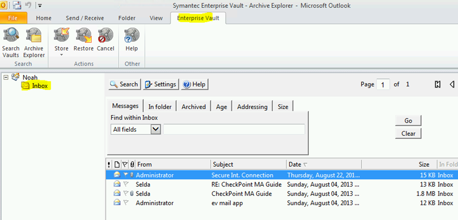Switch to the View ribbon tab
This screenshot has width=458, height=220.
click(x=156, y=18)
